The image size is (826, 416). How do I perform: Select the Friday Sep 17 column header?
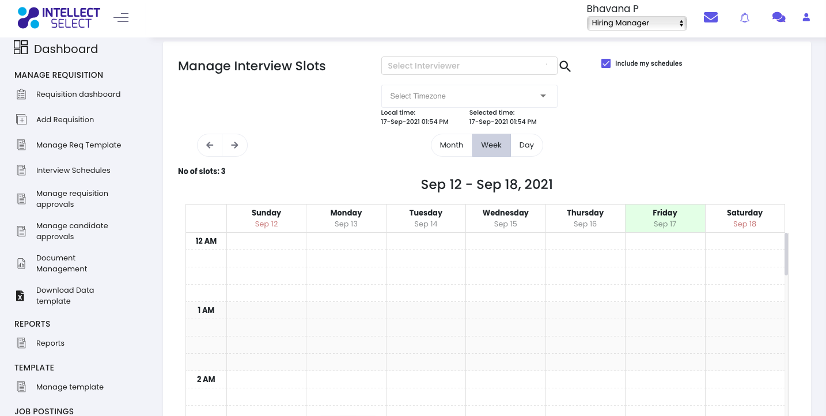[665, 218]
